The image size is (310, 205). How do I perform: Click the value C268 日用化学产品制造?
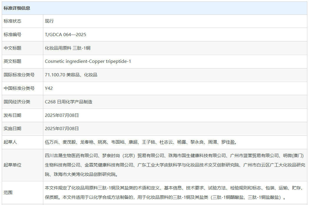[68, 102]
